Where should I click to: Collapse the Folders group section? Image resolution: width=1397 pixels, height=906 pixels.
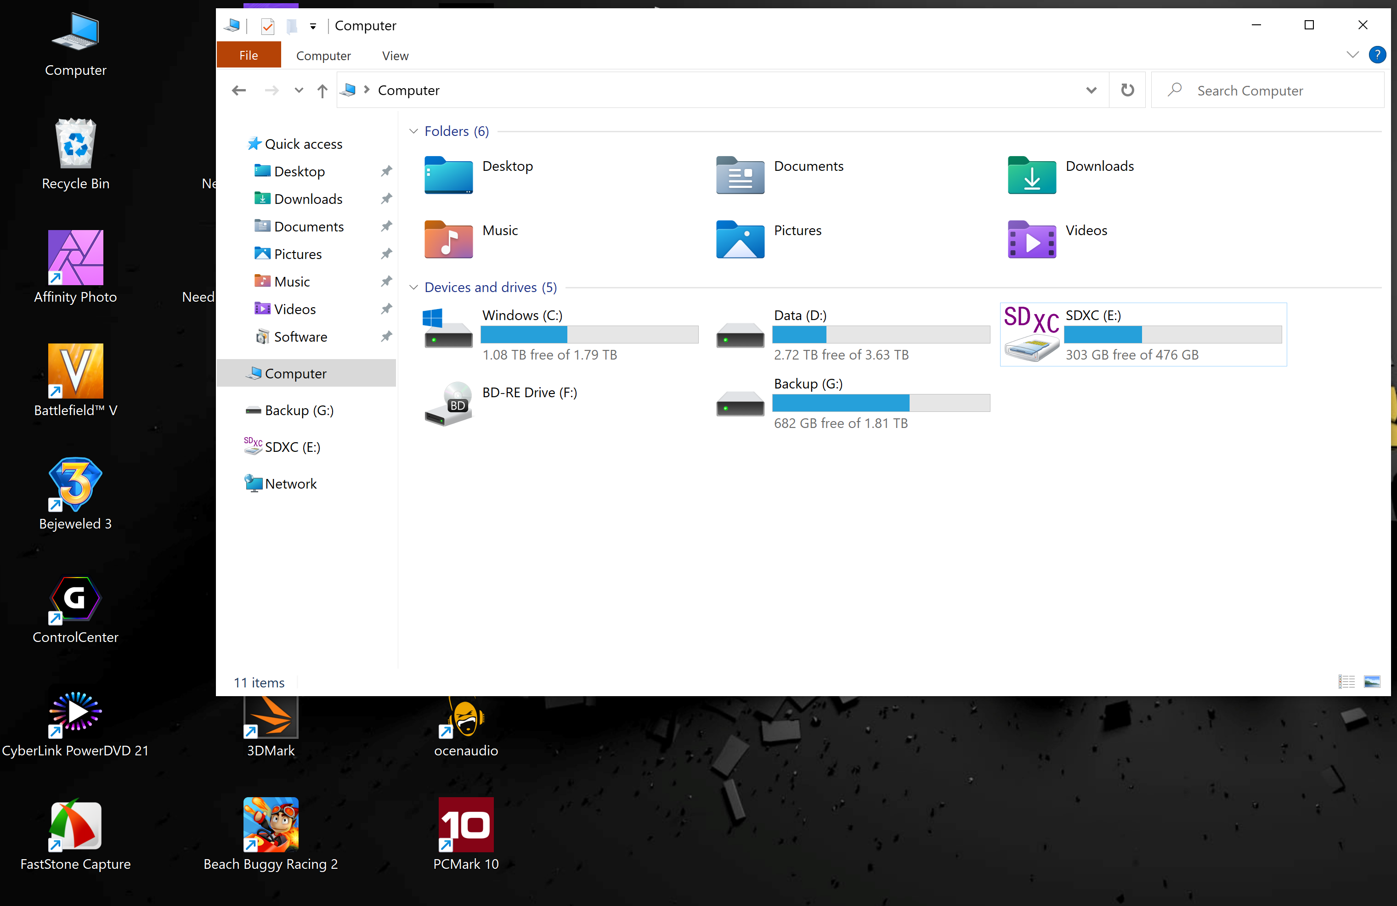(x=413, y=131)
